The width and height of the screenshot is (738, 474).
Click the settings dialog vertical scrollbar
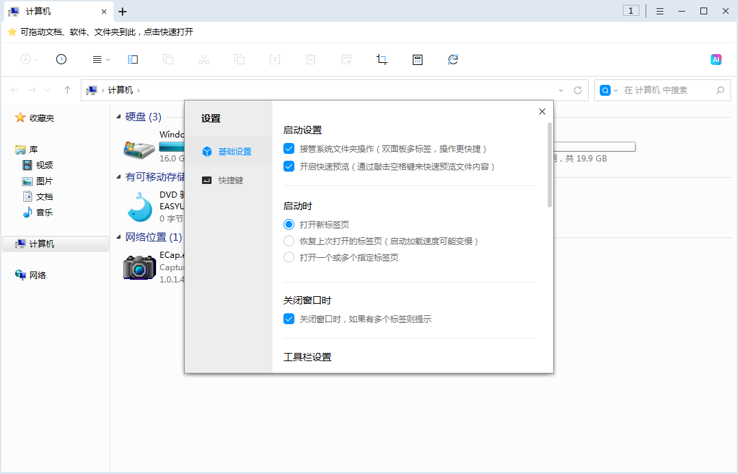(x=549, y=164)
